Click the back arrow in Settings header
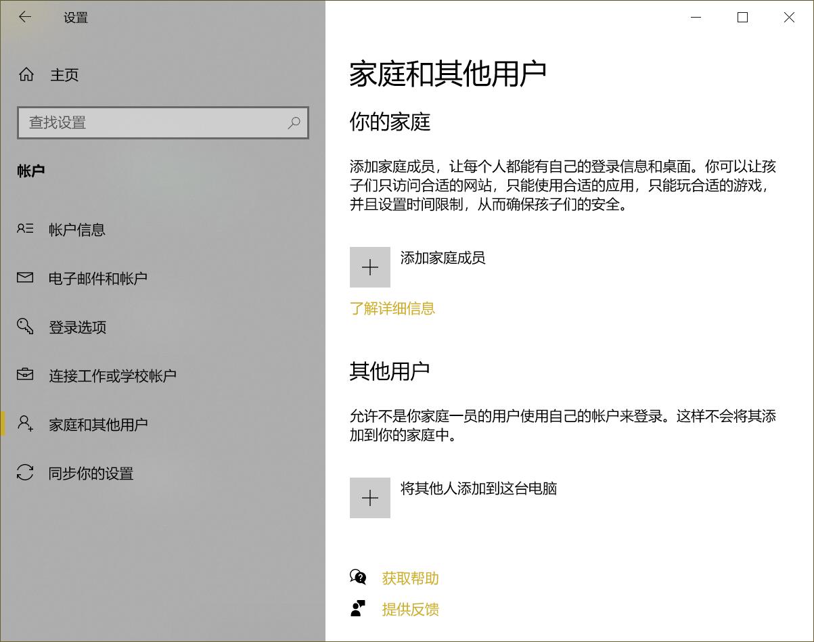 tap(25, 18)
